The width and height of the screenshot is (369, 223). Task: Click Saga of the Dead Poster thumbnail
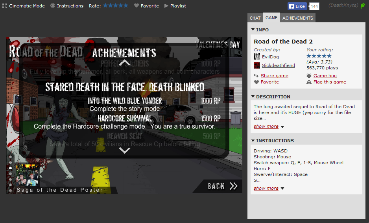tap(27, 175)
